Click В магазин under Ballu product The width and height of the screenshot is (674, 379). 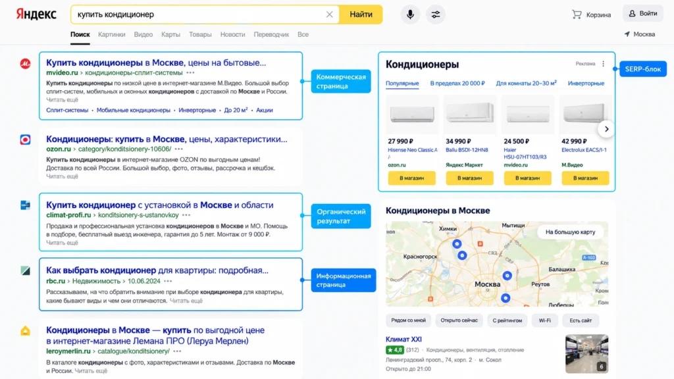point(469,178)
